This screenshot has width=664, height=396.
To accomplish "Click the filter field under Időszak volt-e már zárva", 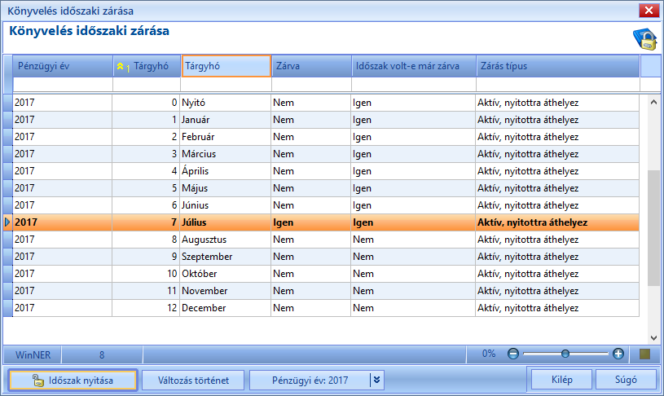I will [414, 84].
